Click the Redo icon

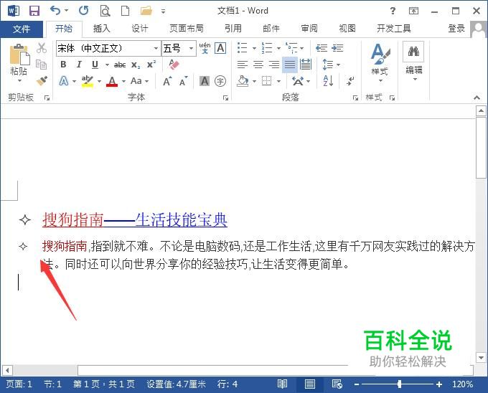[83, 11]
